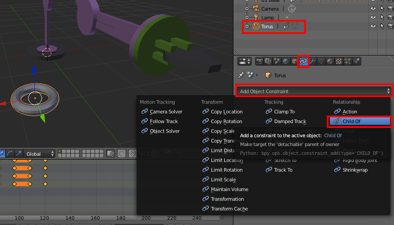This screenshot has width=394, height=225.
Task: Expand the breadcrumb arrow before Torus
Action: [257, 75]
